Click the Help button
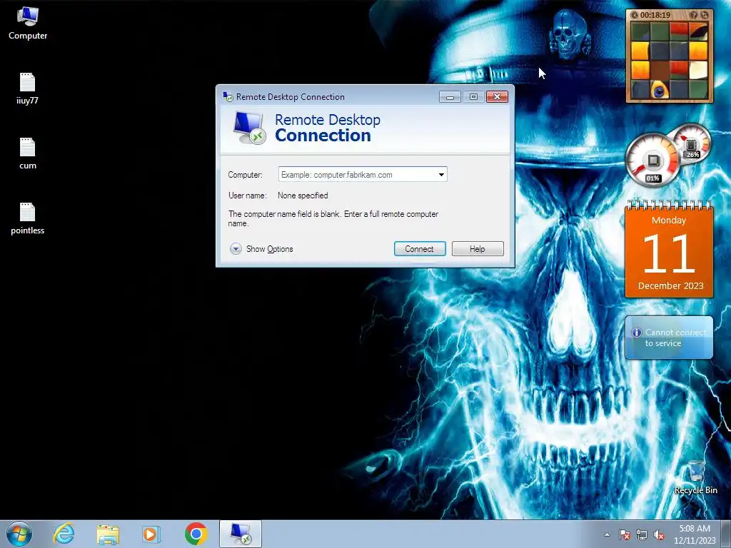This screenshot has width=731, height=548. pos(478,249)
